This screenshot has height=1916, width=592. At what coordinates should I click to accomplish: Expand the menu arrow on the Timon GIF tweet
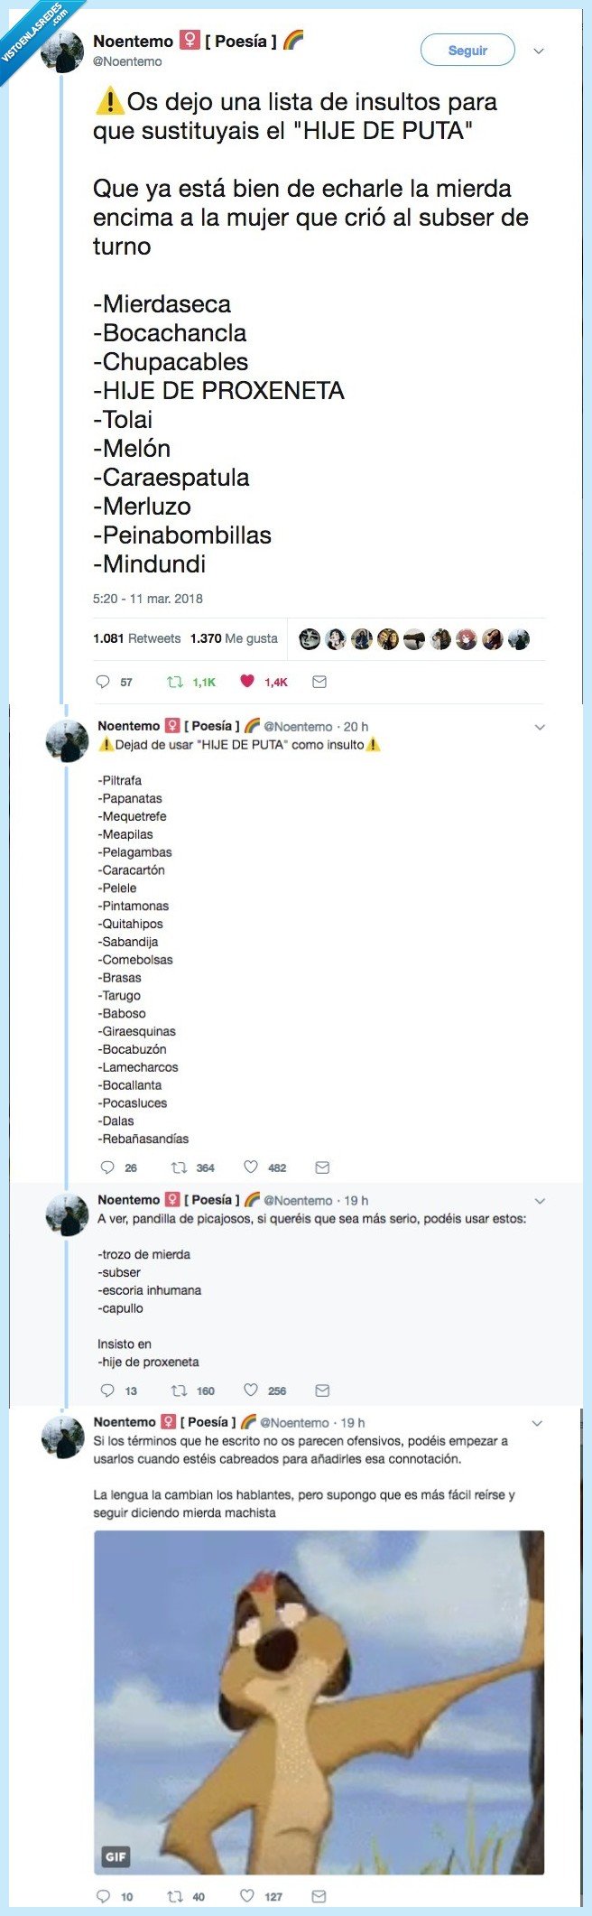[x=540, y=1422]
